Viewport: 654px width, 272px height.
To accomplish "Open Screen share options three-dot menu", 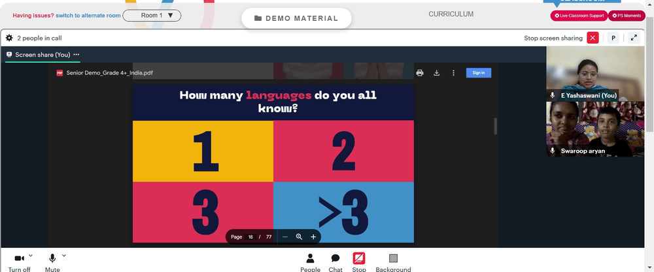I will [77, 55].
